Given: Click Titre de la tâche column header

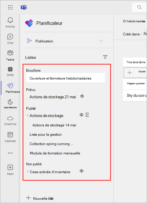Looking at the screenshot, I should point(136,62).
